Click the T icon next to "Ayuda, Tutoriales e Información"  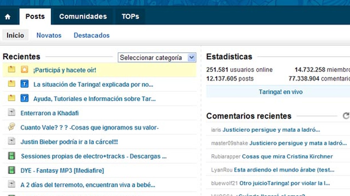tap(25, 99)
